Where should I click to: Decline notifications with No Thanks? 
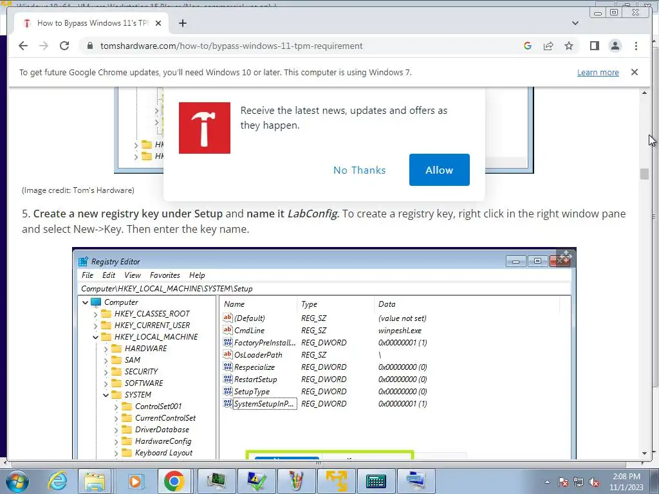[359, 170]
